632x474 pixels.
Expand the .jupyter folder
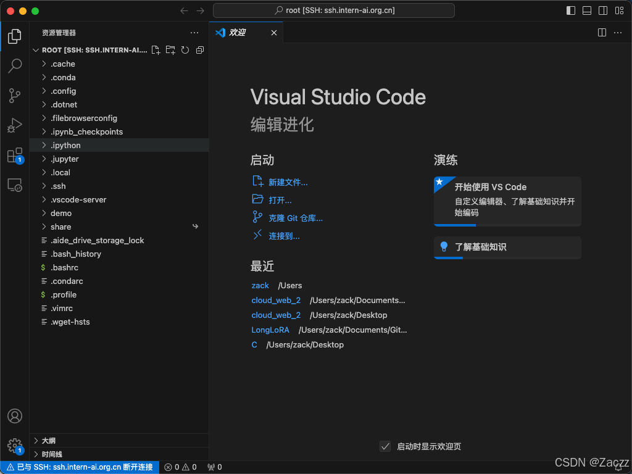point(119,159)
